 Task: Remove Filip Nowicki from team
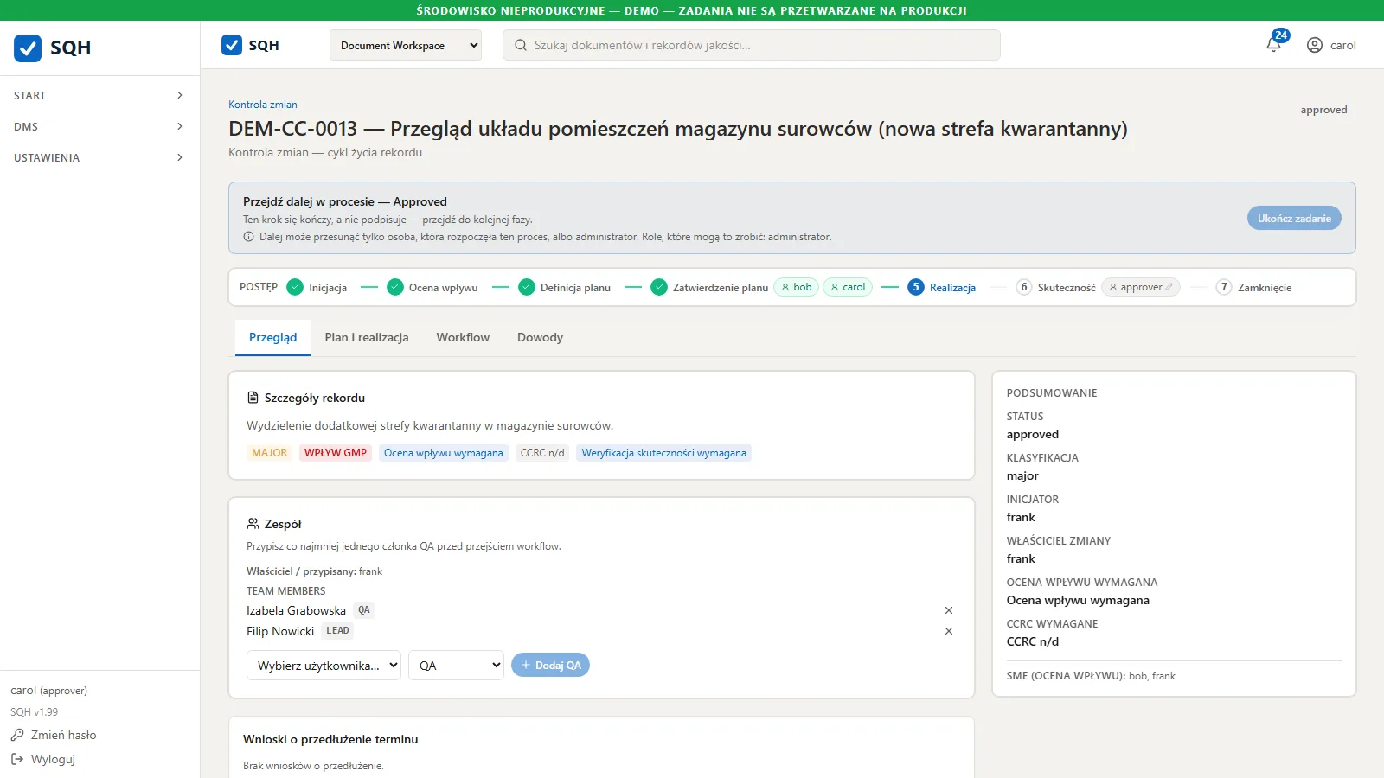click(949, 631)
